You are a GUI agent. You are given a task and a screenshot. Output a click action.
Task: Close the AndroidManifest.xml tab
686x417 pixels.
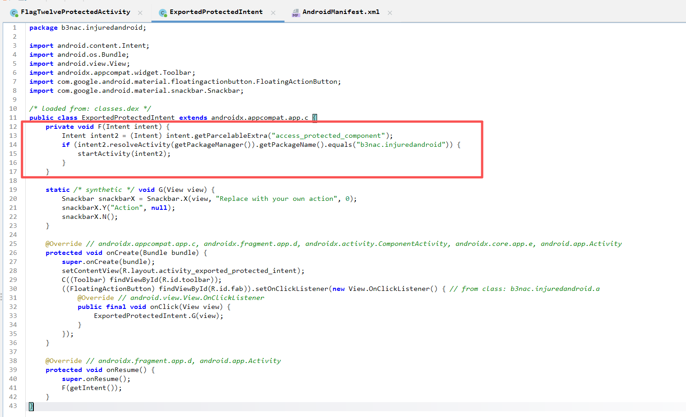(390, 13)
